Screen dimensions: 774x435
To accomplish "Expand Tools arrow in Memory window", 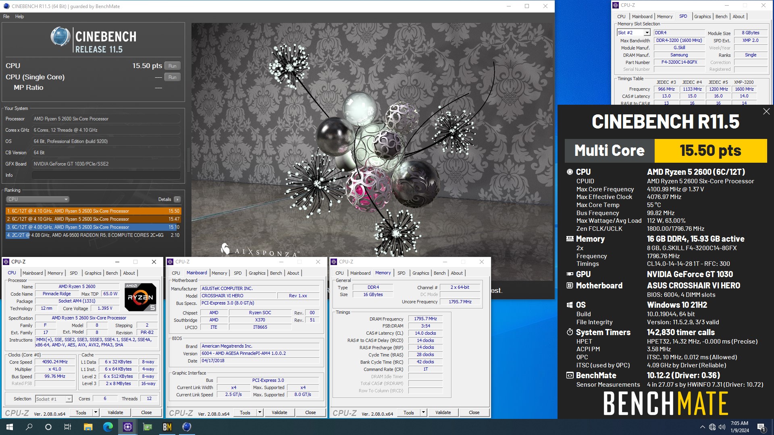I will [423, 412].
